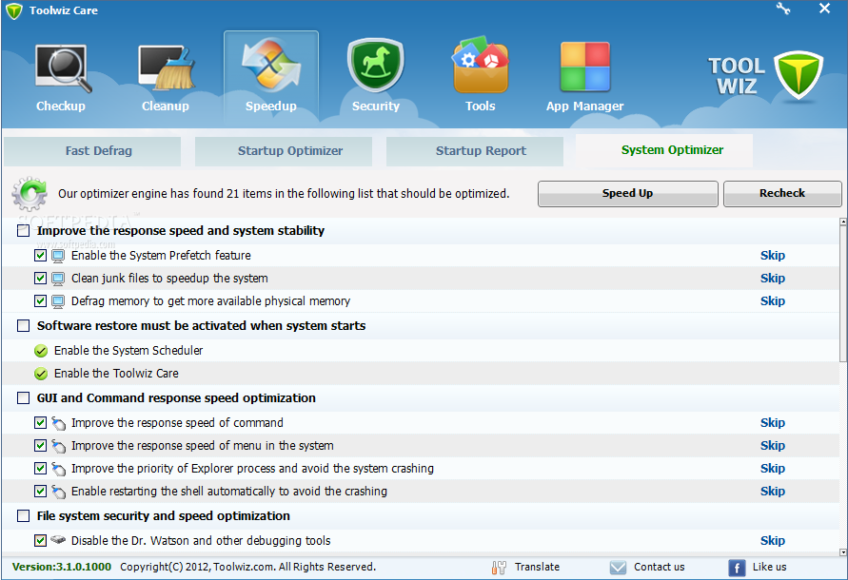Check the 'Improve the response speed and system stability' group
The height and width of the screenshot is (580, 848).
coord(23,231)
